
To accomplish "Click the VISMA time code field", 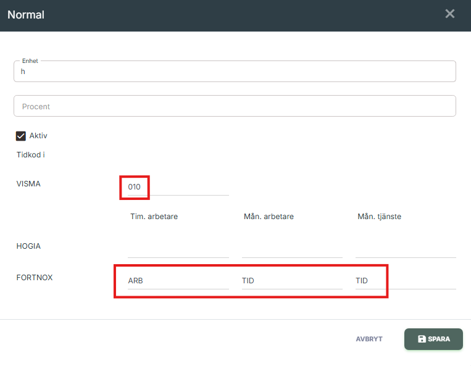I will [178, 187].
